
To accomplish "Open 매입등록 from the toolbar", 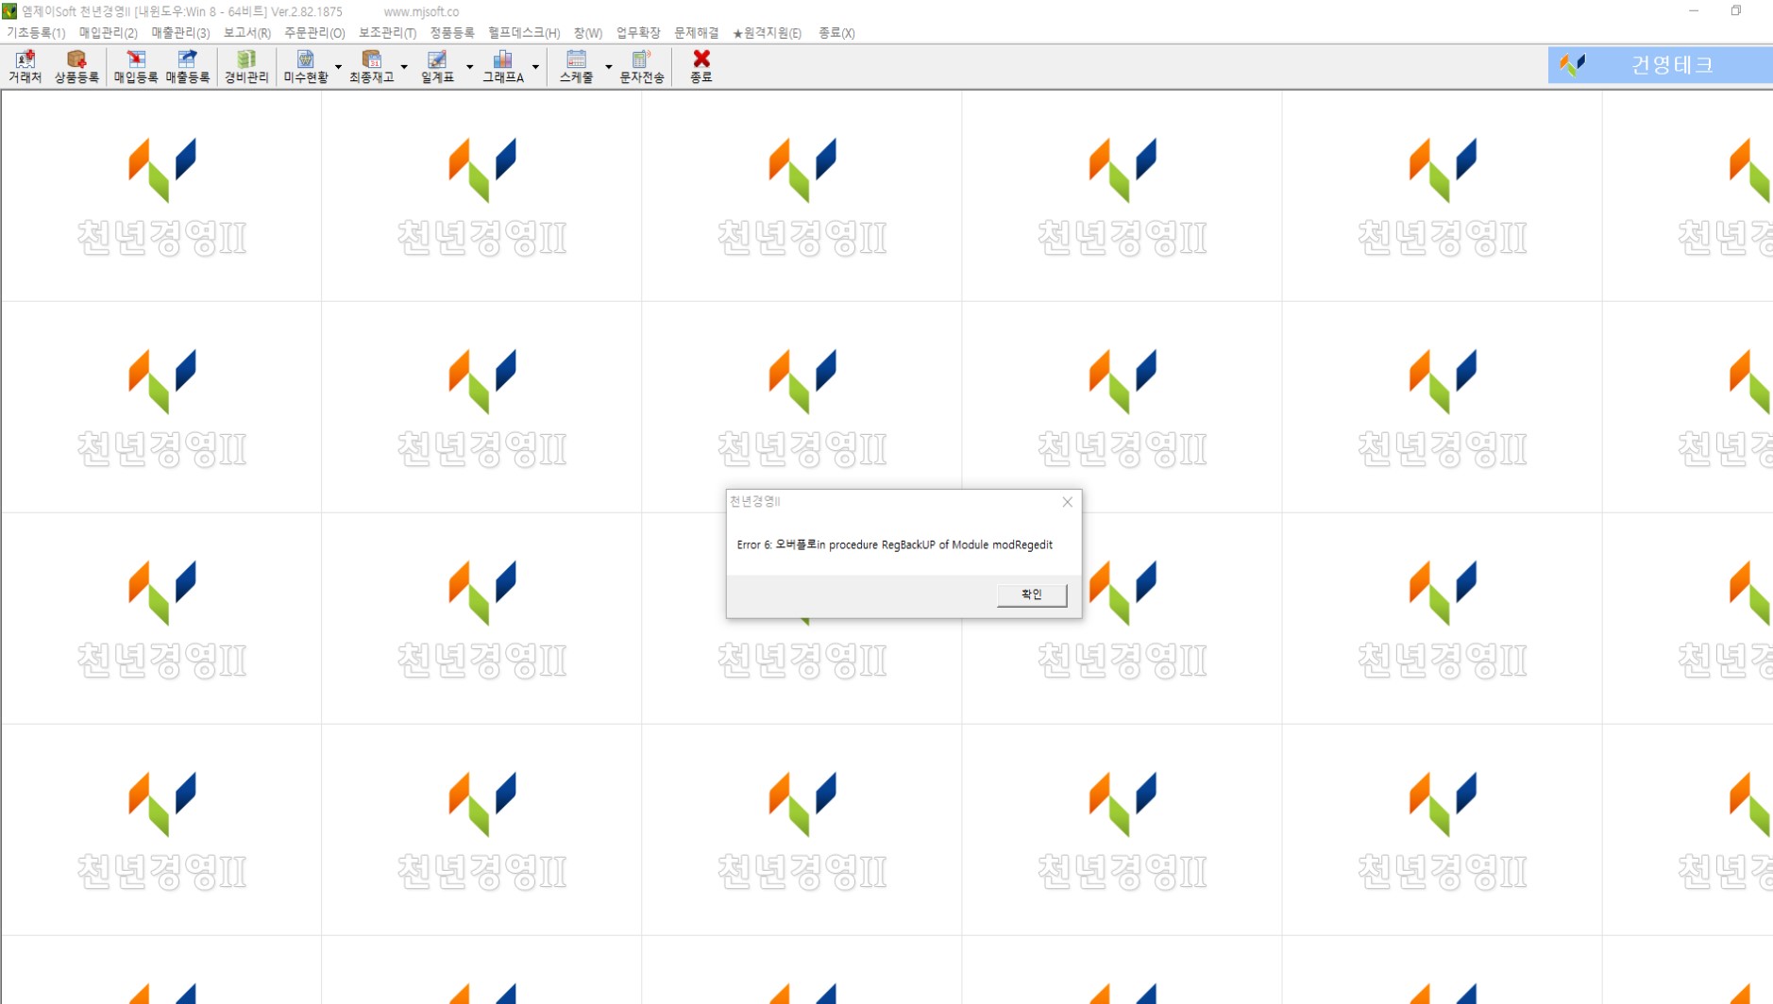I will coord(136,66).
